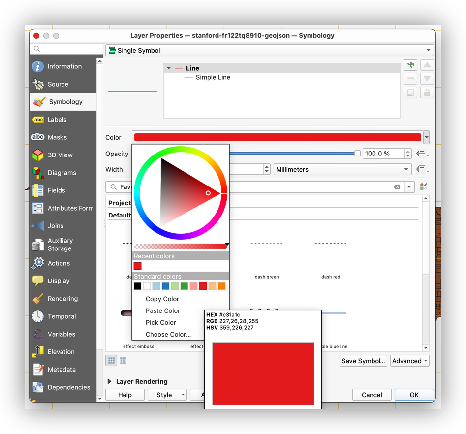Click the Save Symbol button
The width and height of the screenshot is (466, 434).
point(363,361)
